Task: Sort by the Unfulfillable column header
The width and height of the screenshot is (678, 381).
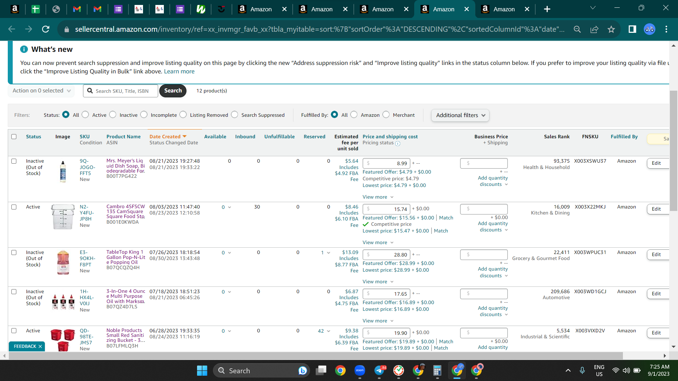Action: 279,137
